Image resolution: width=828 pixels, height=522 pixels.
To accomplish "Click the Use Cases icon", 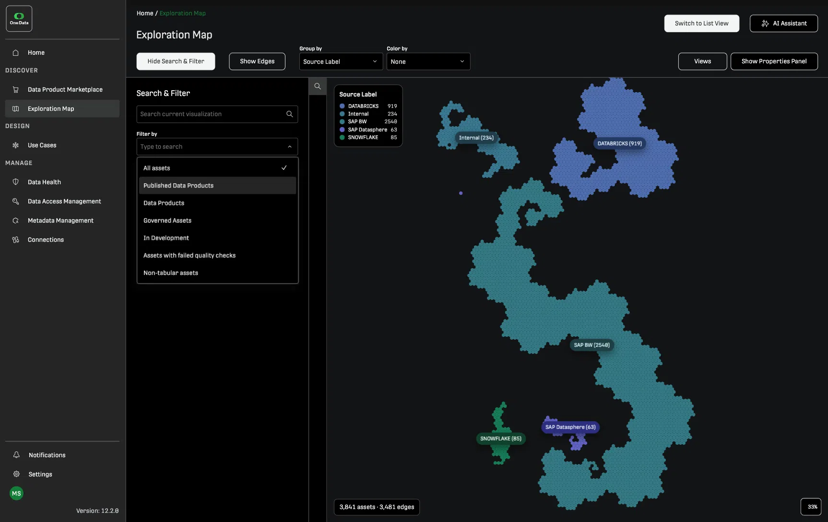I will point(16,145).
